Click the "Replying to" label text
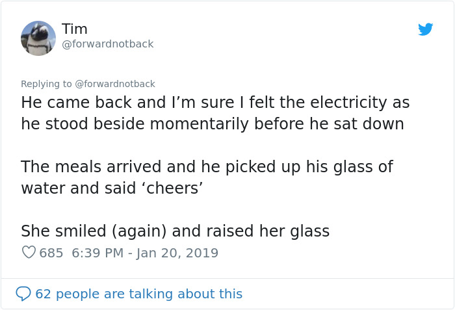 coord(46,84)
